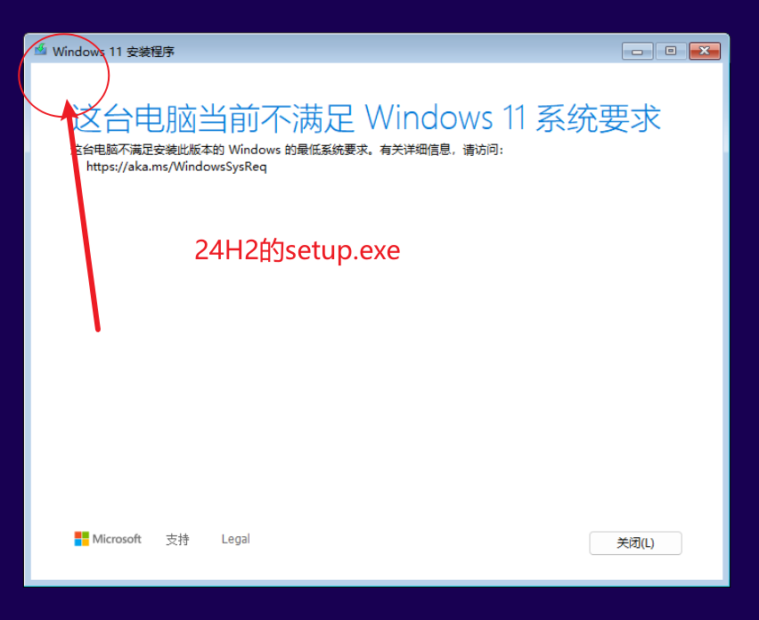
Task: Maximize the setup window
Action: pos(671,52)
